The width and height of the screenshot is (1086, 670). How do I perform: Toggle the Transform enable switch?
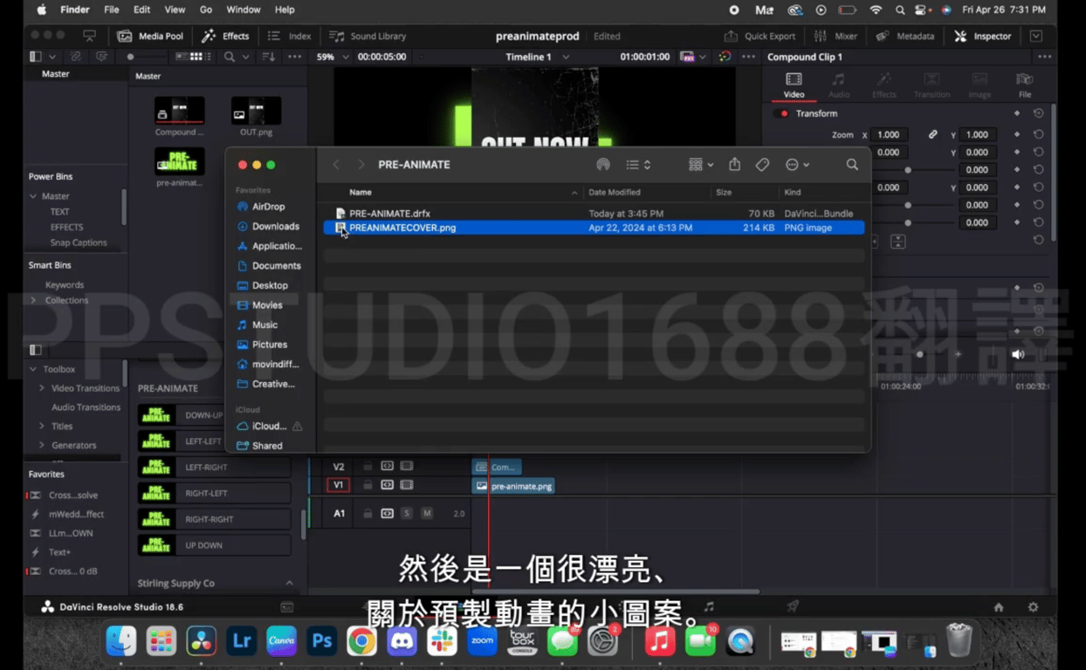783,113
